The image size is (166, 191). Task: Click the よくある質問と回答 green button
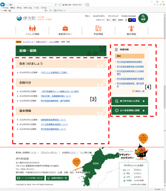(130, 111)
